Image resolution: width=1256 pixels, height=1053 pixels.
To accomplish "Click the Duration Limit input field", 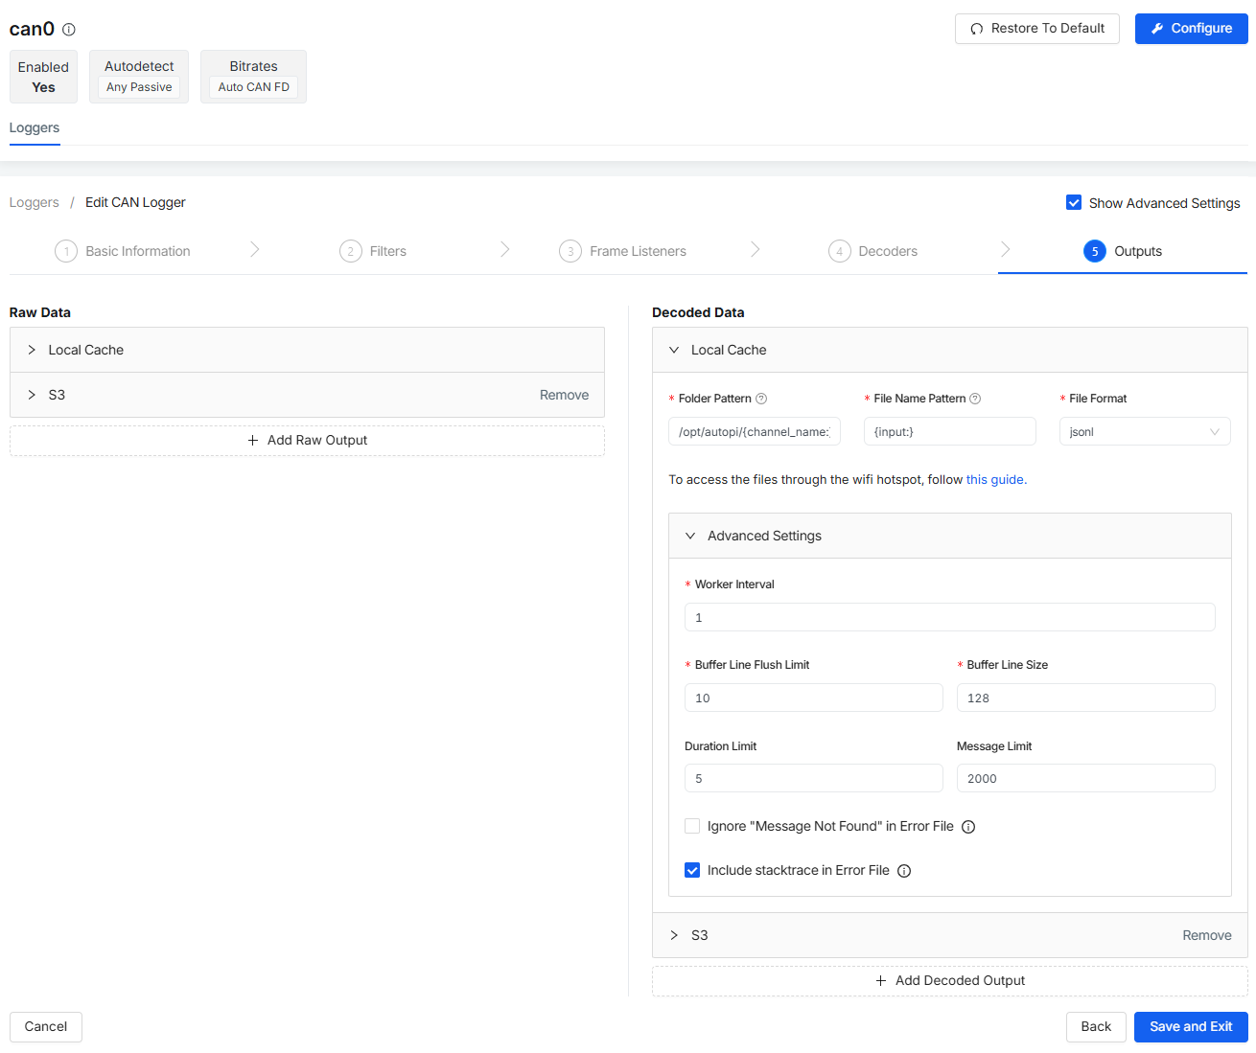I will coord(814,778).
